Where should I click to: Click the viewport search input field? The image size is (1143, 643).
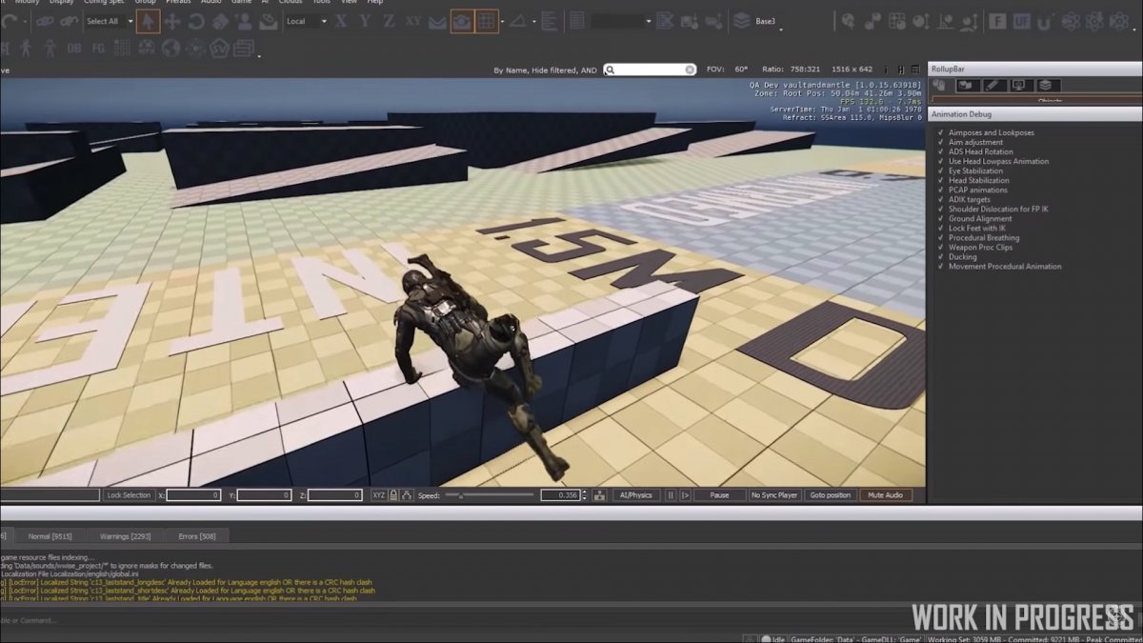[651, 70]
